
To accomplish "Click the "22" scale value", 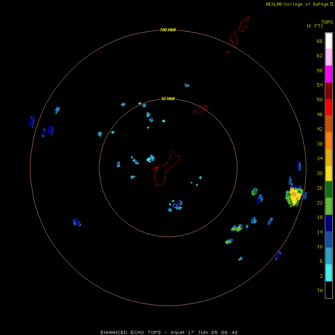I will pyautogui.click(x=320, y=203).
